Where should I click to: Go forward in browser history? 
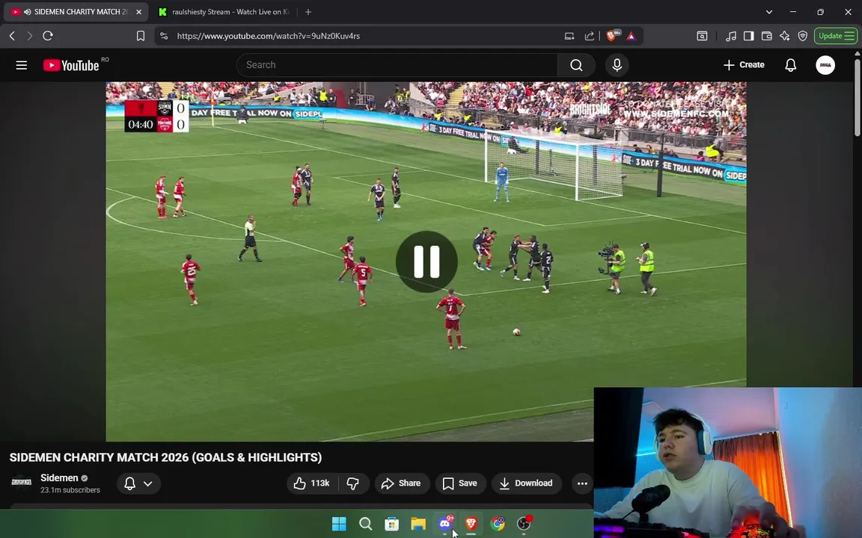30,36
